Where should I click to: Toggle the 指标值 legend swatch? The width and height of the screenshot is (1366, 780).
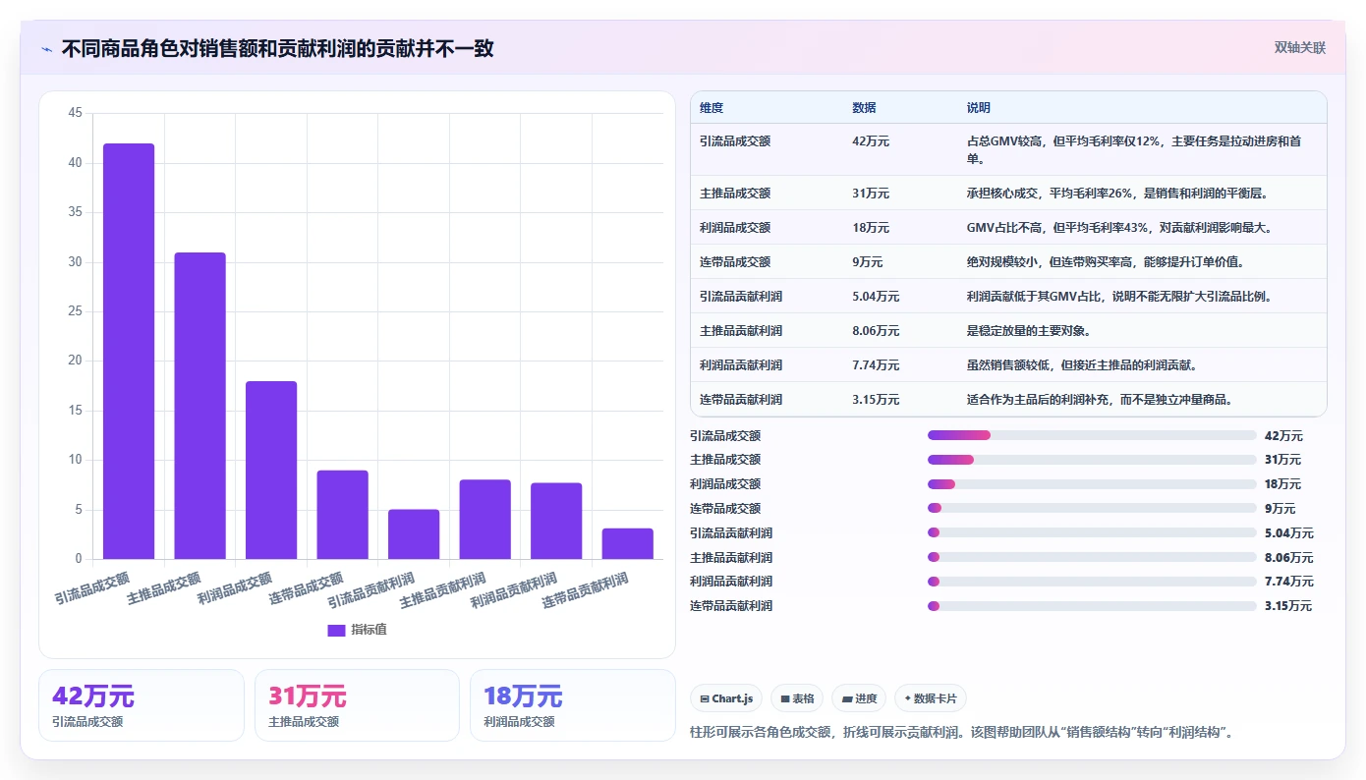(x=336, y=630)
